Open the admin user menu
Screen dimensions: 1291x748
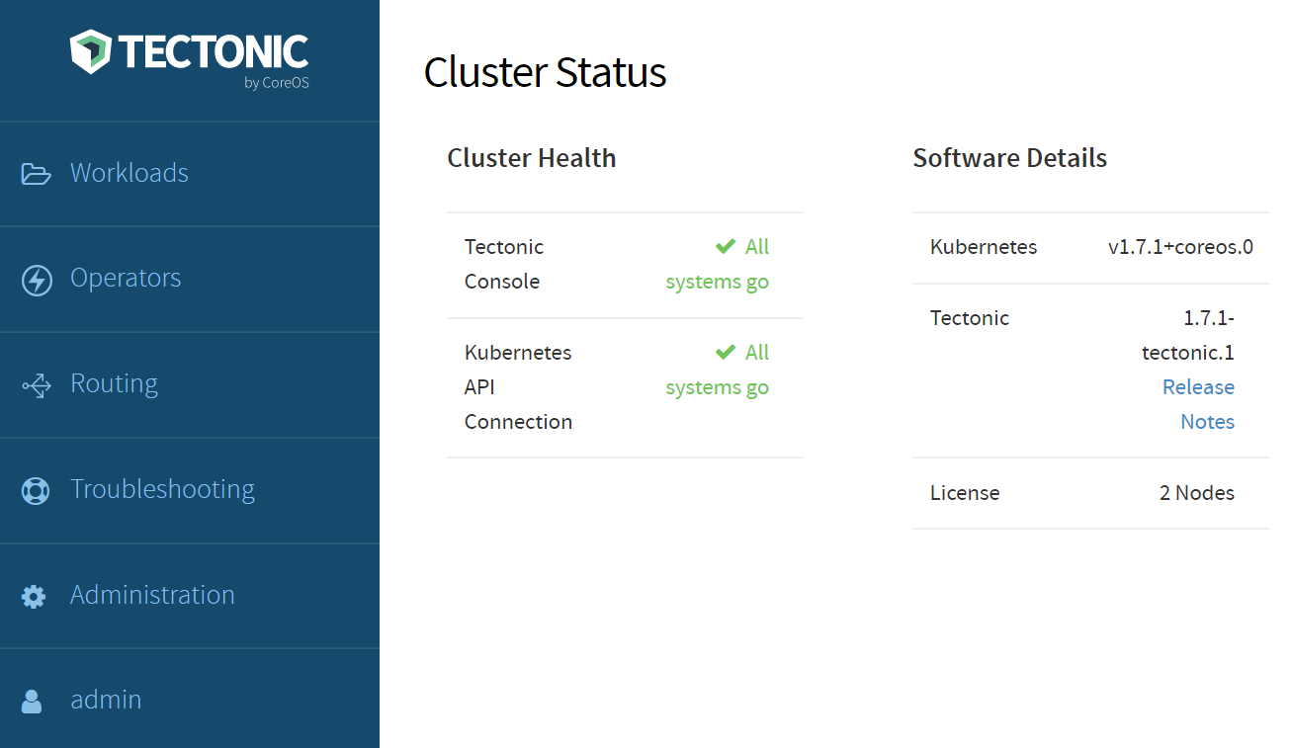[190, 699]
